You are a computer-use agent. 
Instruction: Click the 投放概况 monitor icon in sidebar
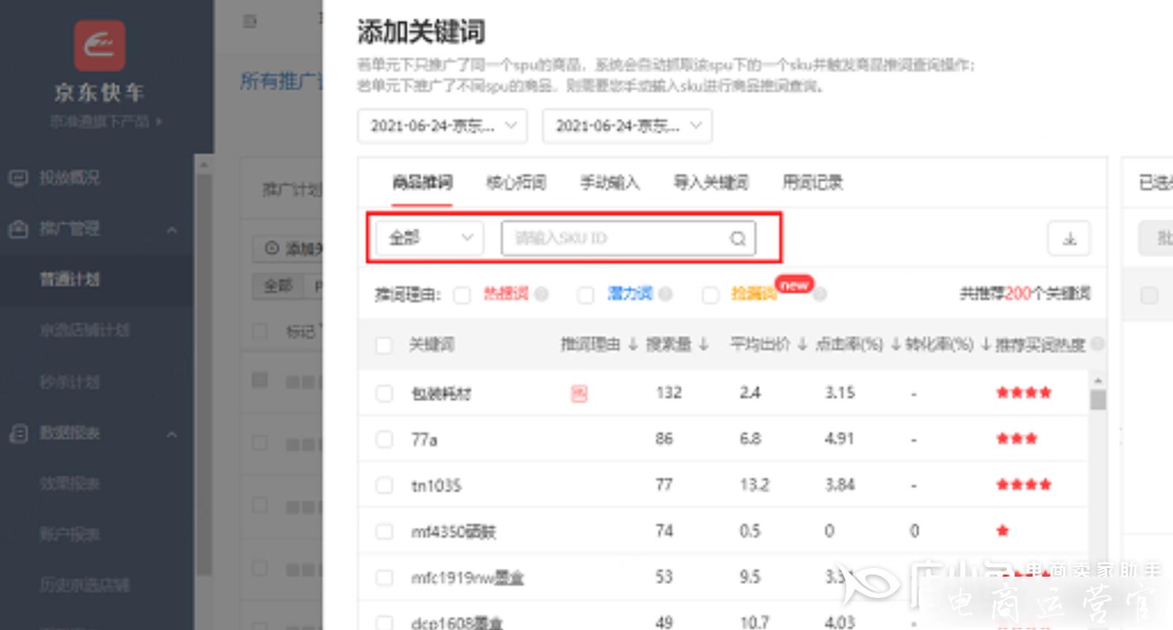coord(18,178)
